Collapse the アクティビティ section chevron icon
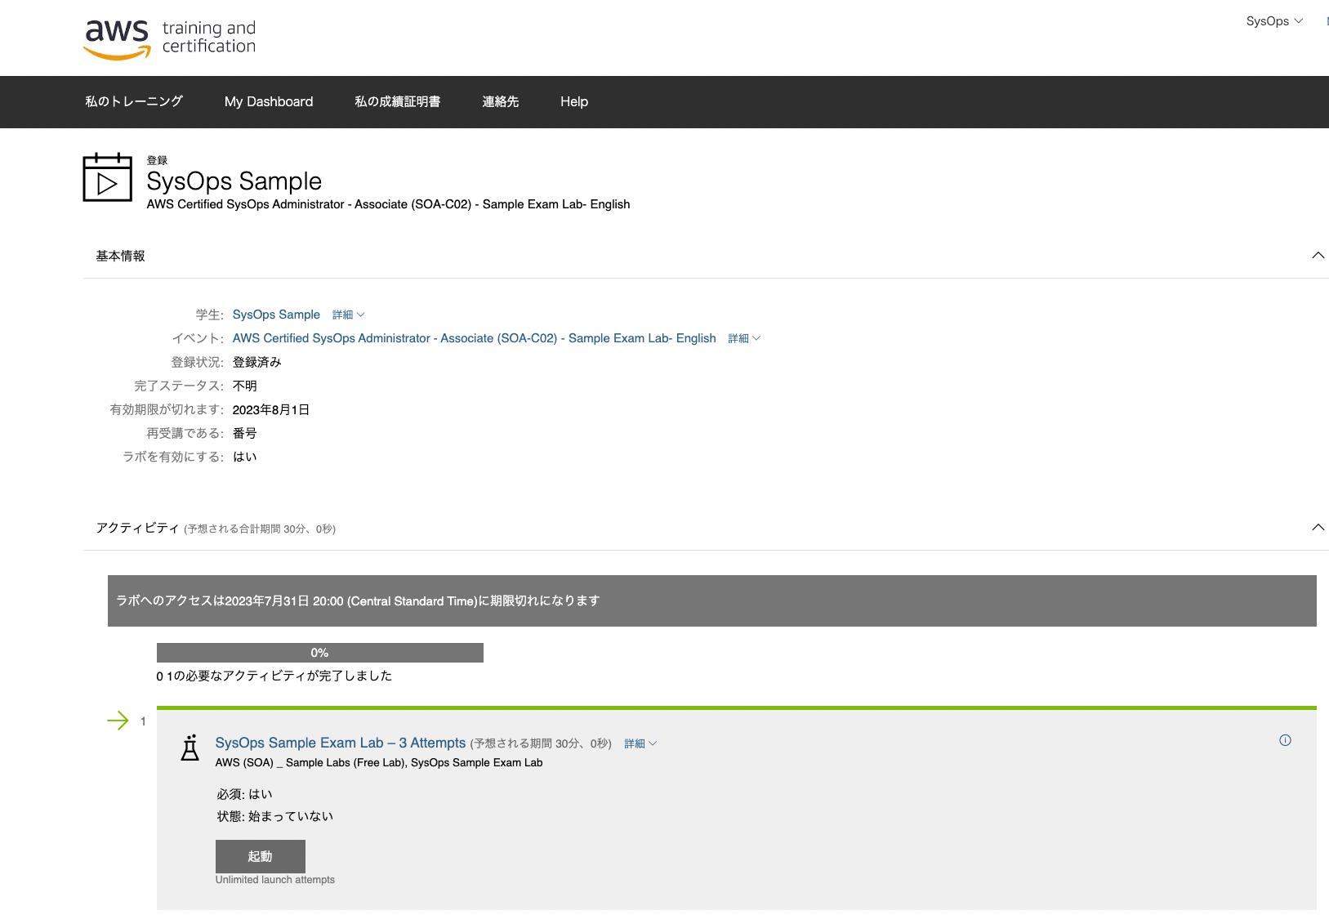The height and width of the screenshot is (924, 1329). click(x=1318, y=527)
